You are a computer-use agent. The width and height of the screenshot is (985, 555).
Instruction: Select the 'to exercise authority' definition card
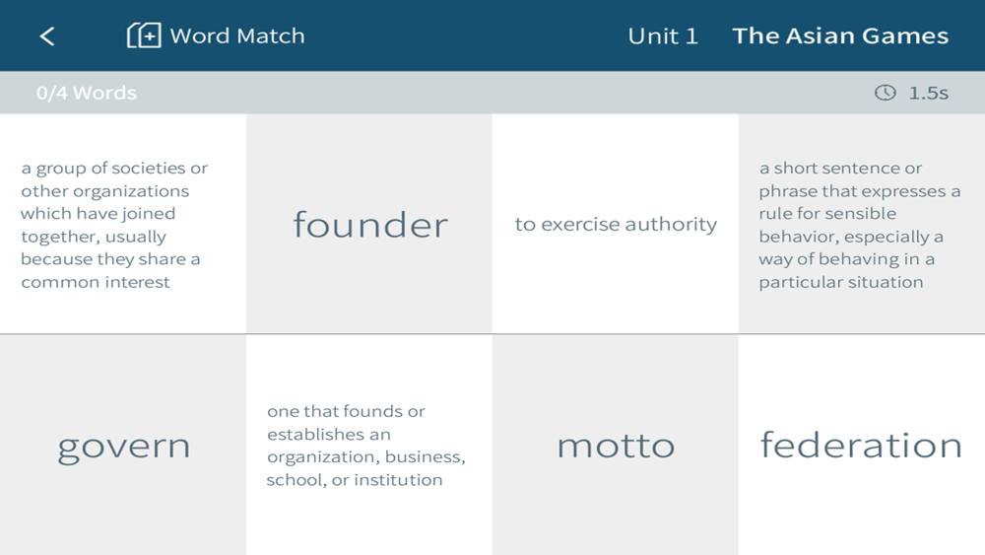click(616, 224)
